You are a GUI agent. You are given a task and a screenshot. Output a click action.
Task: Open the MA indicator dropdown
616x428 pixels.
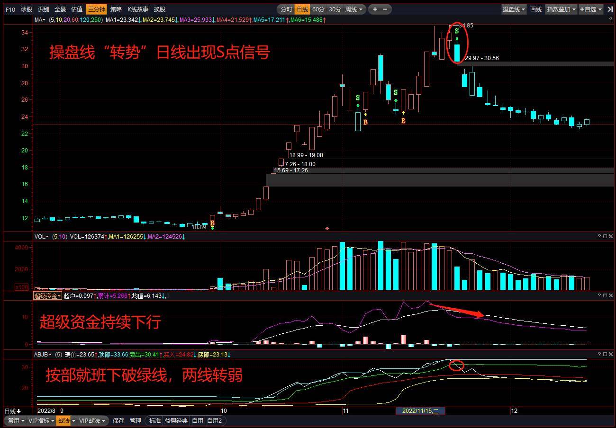40,20
